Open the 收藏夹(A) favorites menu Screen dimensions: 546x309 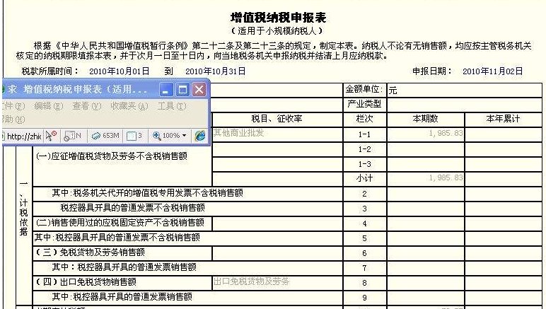[x=129, y=106]
